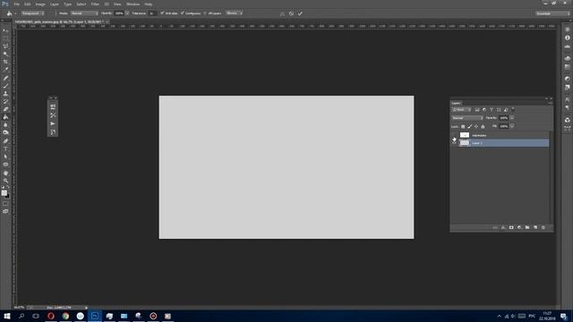Create new adjustment layer icon
Viewport: 573px width, 322px height.
519,227
